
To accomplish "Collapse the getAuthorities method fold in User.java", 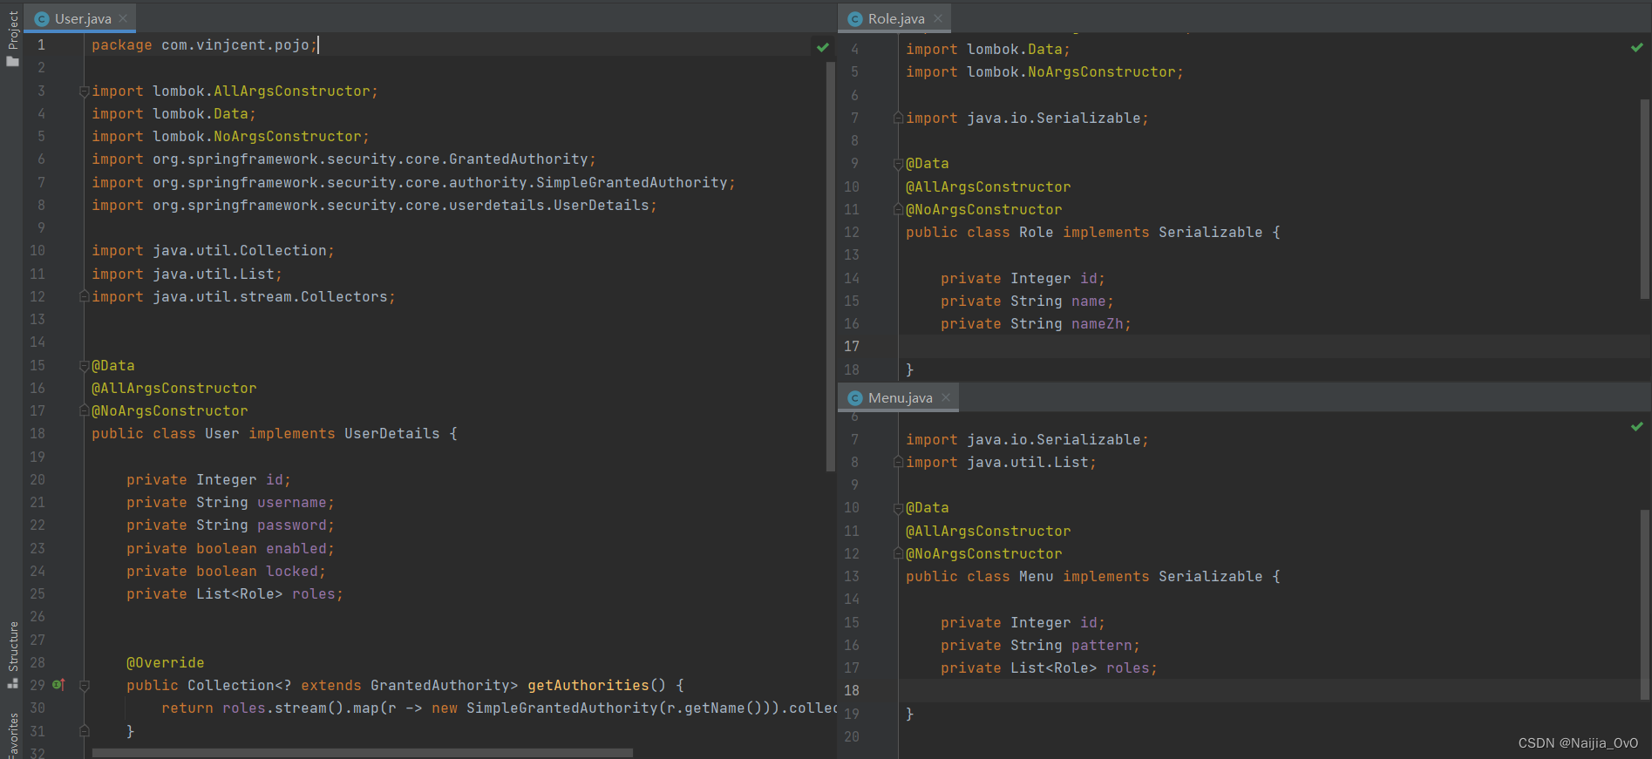I will click(85, 686).
